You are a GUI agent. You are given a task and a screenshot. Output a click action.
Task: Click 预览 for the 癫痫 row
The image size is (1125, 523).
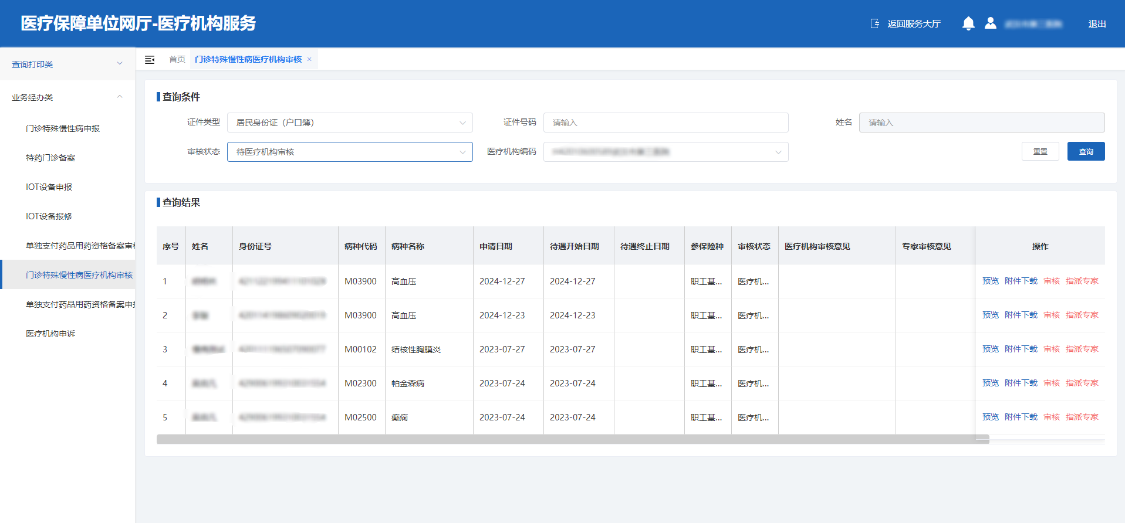point(991,417)
